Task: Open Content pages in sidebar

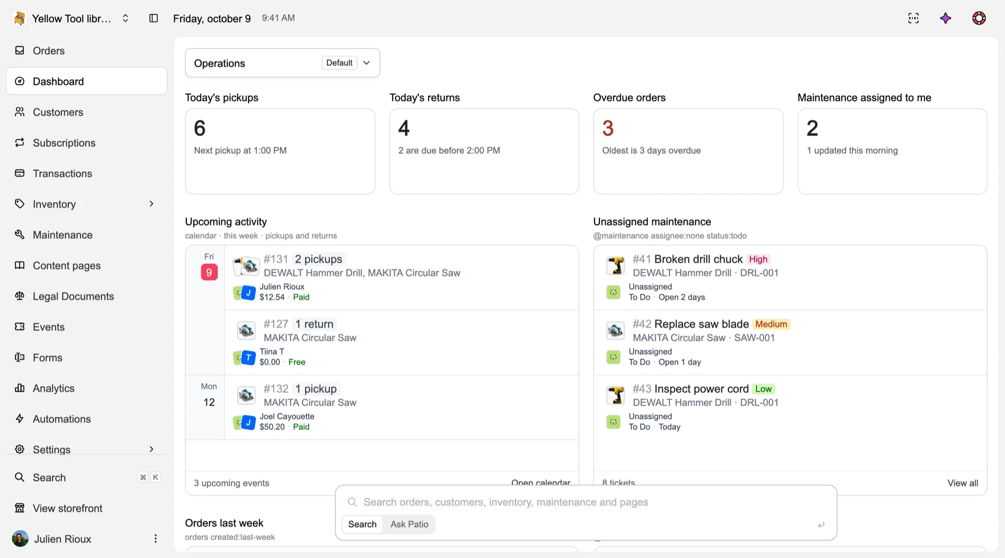Action: point(86,265)
